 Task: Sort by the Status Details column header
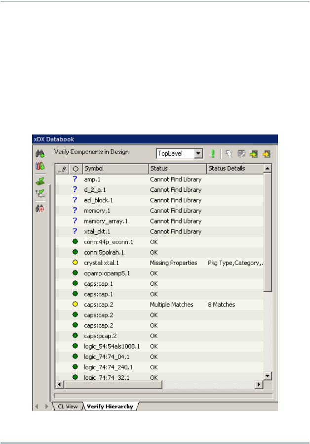click(235, 169)
